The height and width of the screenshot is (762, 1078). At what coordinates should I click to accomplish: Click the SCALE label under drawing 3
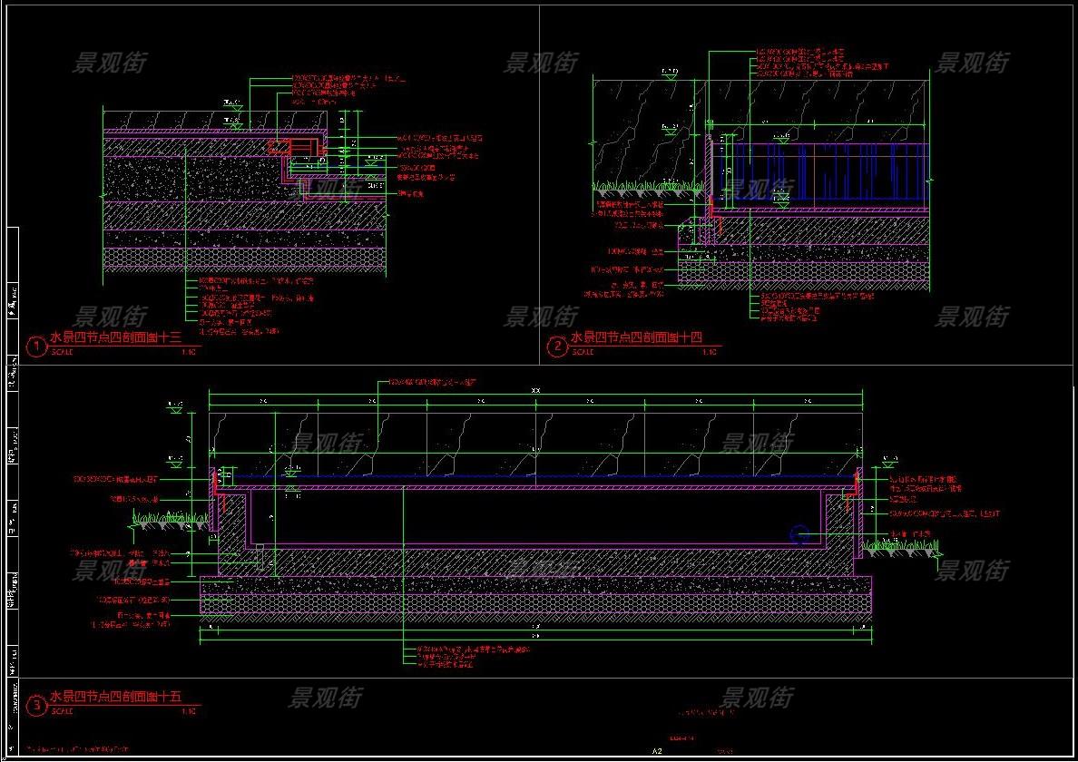tap(63, 711)
